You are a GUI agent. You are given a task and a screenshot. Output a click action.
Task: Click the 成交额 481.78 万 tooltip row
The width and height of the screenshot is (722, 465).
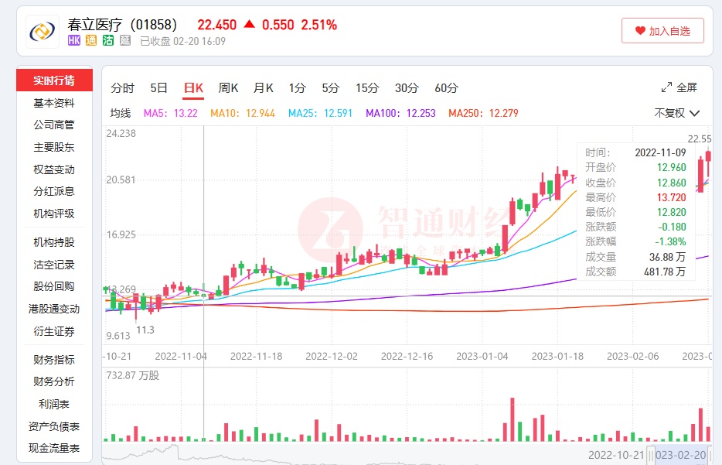[x=635, y=272]
